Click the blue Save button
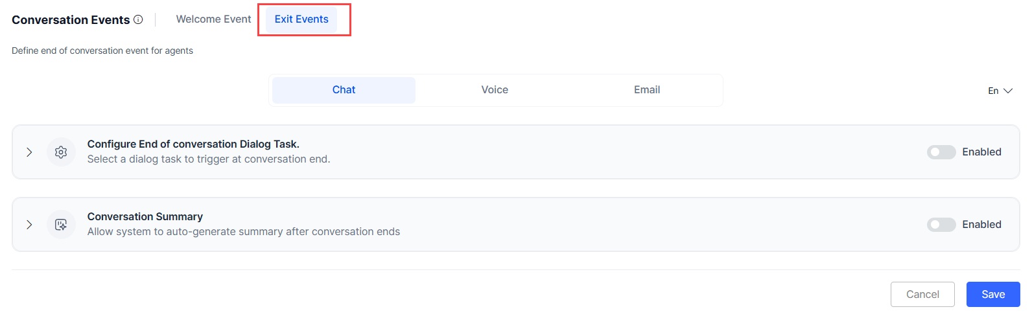 [x=993, y=294]
